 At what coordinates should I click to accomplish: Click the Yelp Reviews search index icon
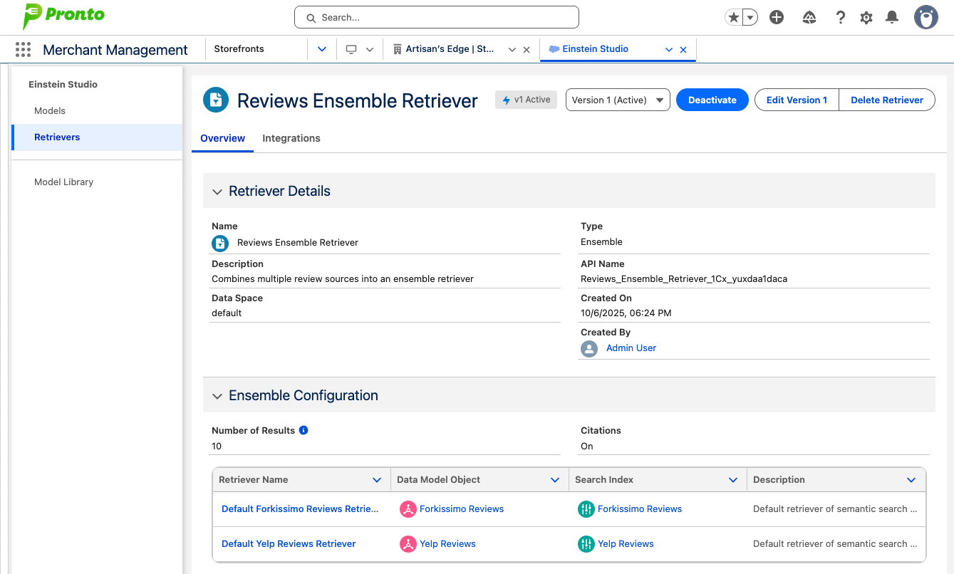[586, 543]
